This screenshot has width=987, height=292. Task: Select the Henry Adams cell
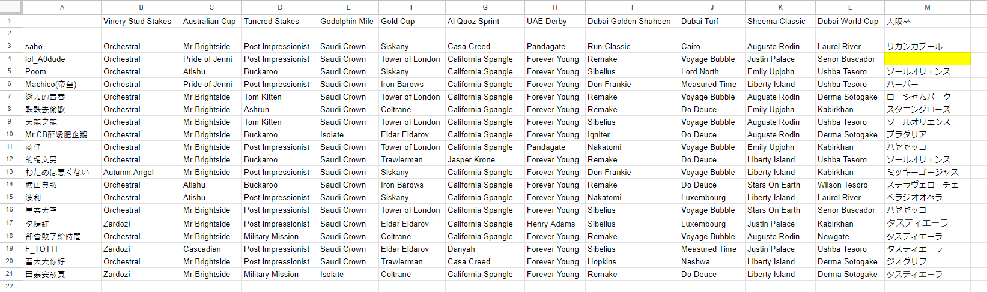pyautogui.click(x=554, y=224)
